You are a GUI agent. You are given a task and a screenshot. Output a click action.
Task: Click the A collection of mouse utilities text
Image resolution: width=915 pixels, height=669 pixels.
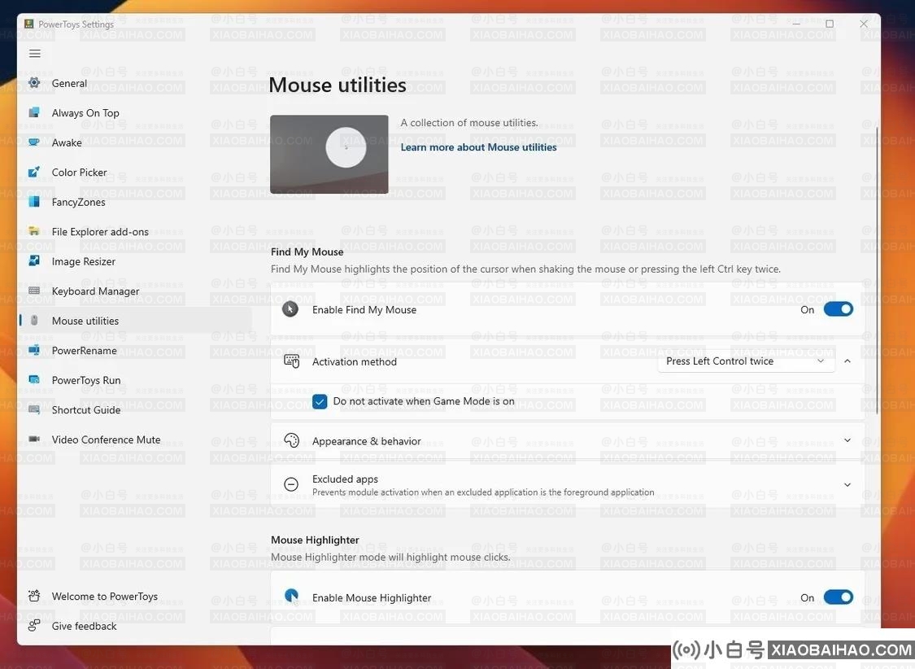pyautogui.click(x=469, y=123)
